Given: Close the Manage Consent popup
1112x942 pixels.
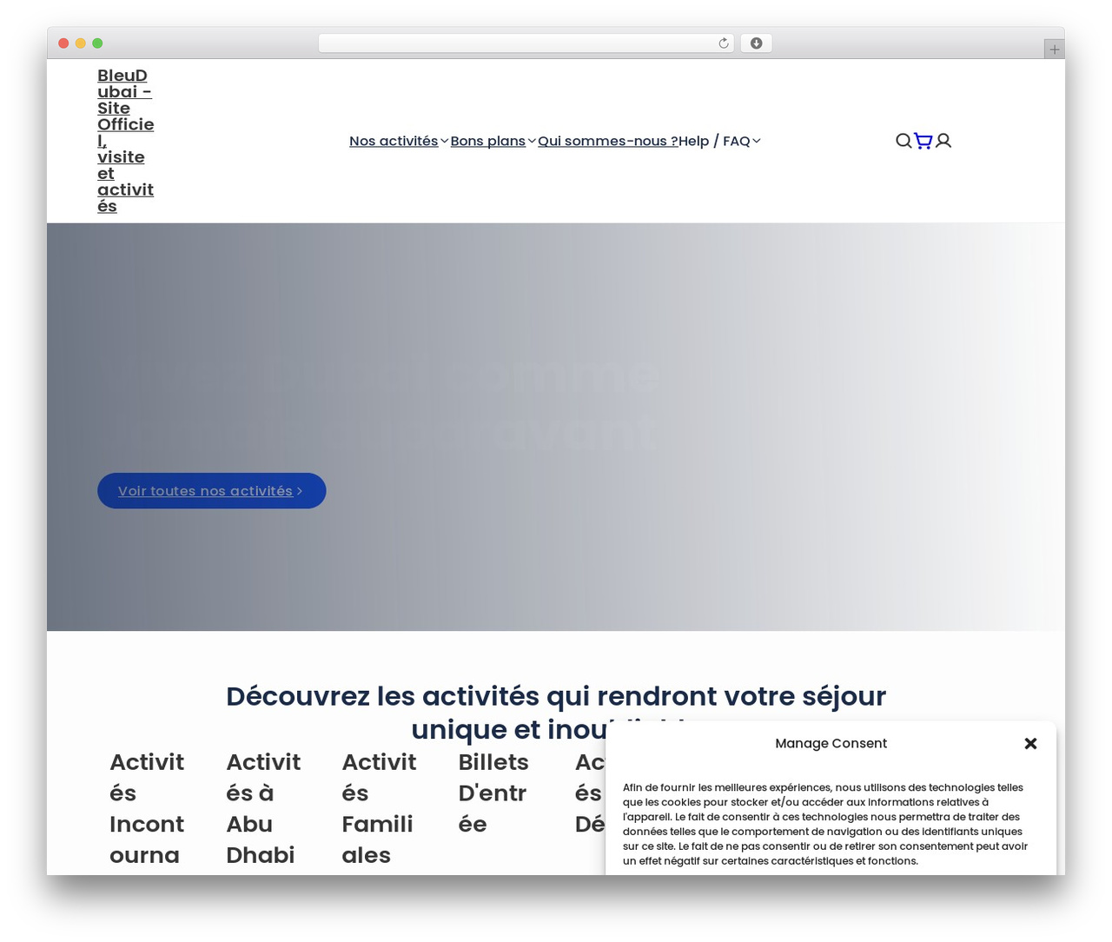Looking at the screenshot, I should (1031, 743).
